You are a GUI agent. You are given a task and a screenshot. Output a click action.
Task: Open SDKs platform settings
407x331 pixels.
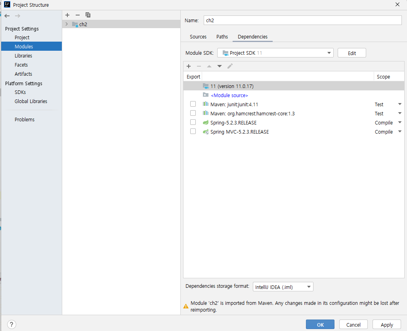coord(20,92)
